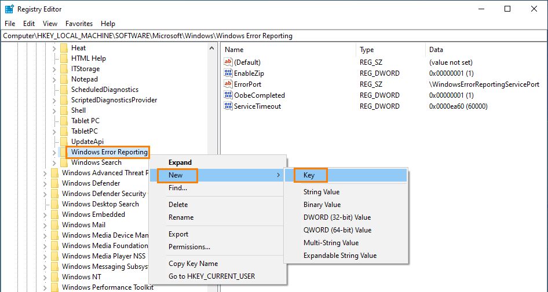Image resolution: width=548 pixels, height=292 pixels.
Task: Click the EnableZip DWORD value icon
Action: pyautogui.click(x=228, y=73)
